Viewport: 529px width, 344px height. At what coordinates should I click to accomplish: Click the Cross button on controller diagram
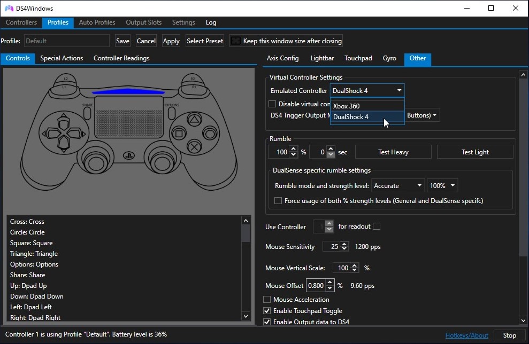click(x=194, y=147)
